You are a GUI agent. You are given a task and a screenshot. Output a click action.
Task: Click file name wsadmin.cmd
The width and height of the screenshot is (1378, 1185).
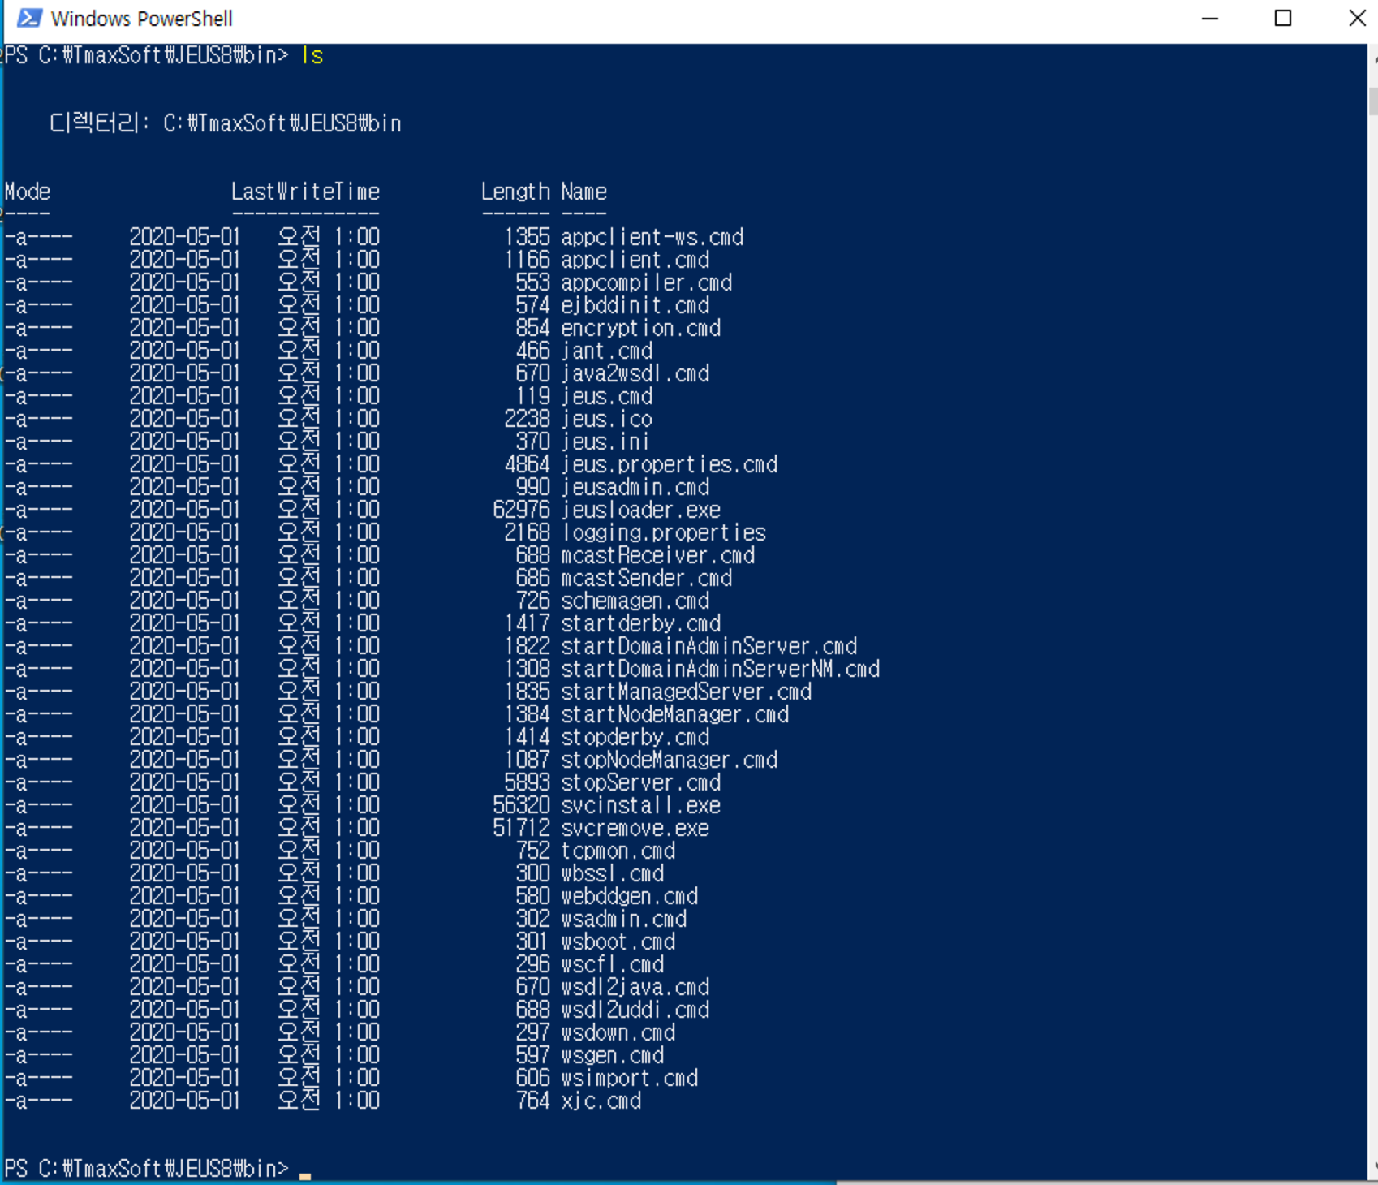pos(624,919)
